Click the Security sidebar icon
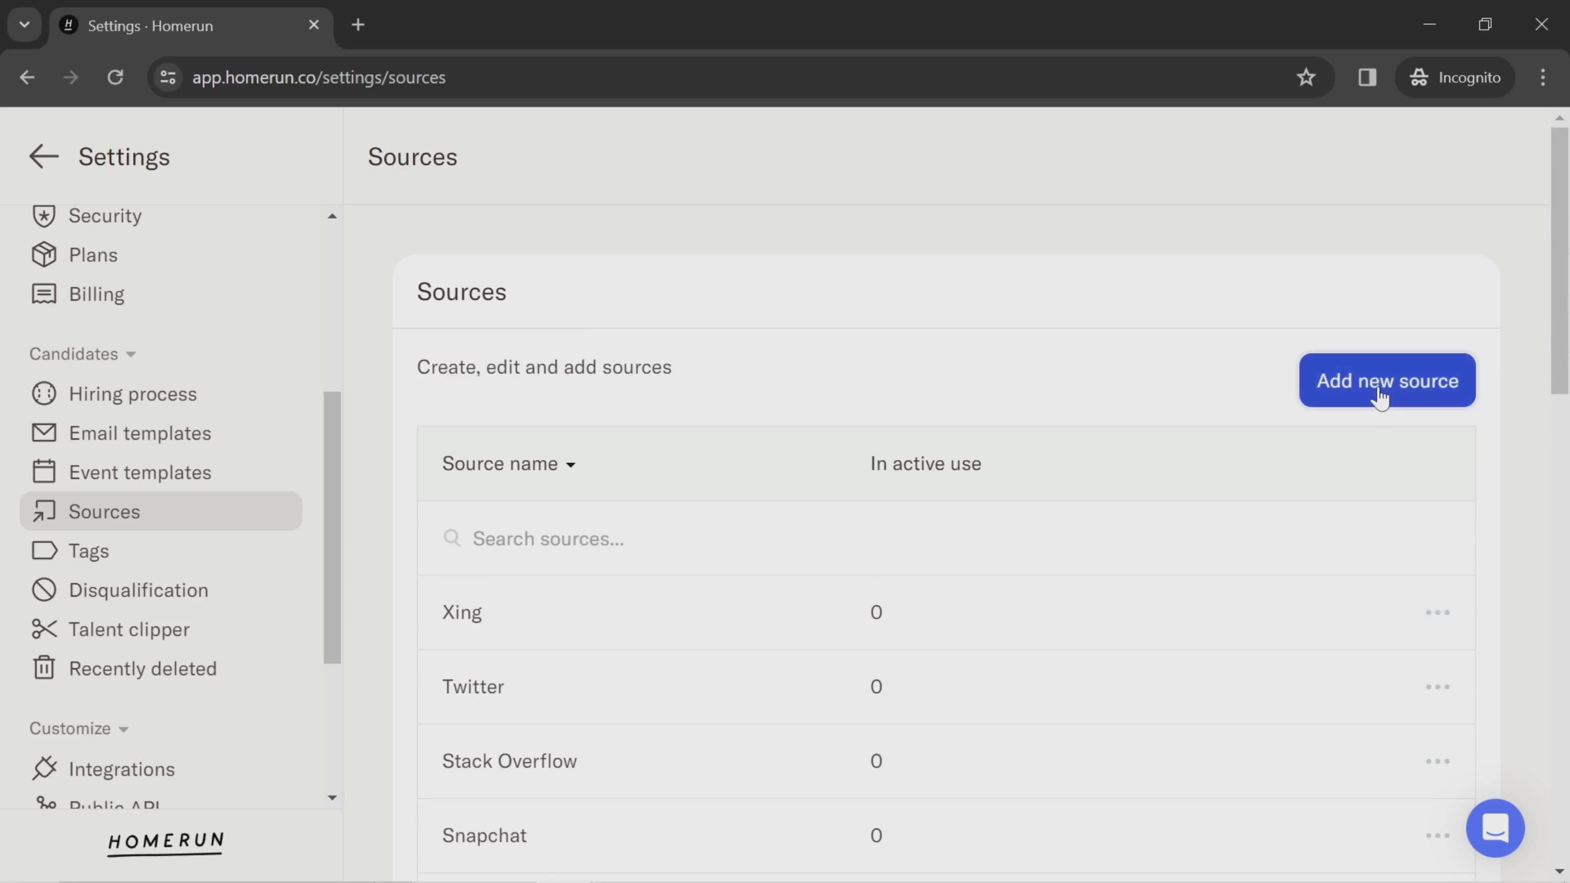Viewport: 1570px width, 883px height. [x=43, y=215]
